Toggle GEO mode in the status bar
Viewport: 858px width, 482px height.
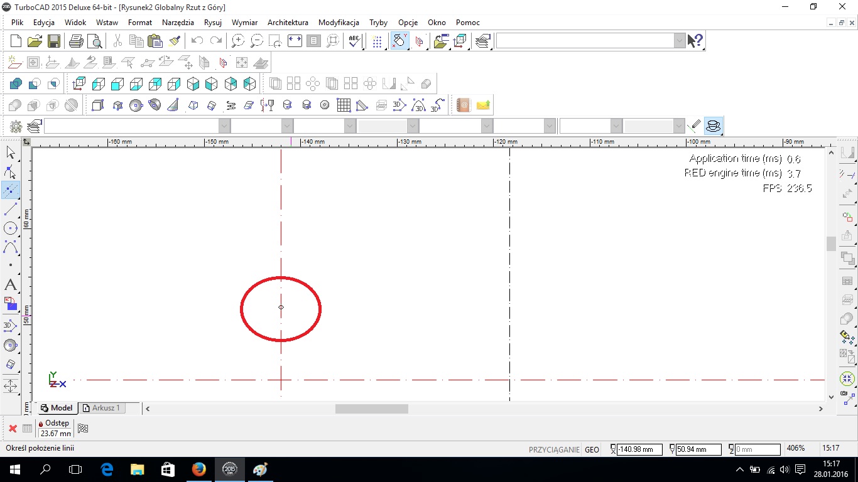(592, 449)
